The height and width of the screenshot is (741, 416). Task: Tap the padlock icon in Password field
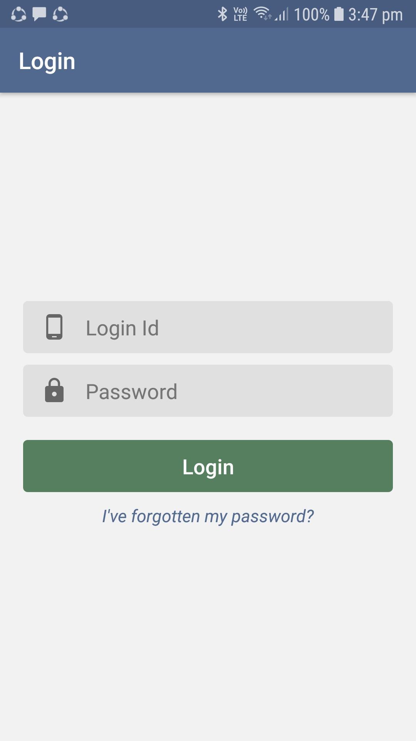click(54, 391)
